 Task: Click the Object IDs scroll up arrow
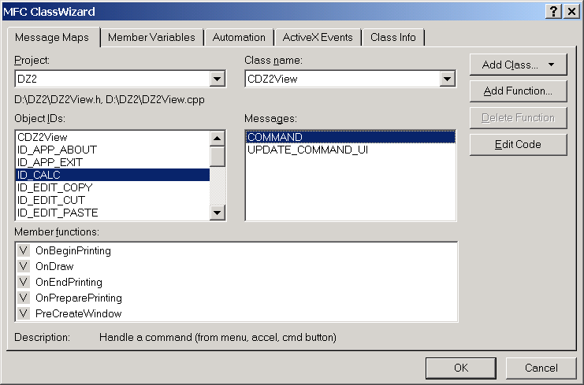point(218,139)
